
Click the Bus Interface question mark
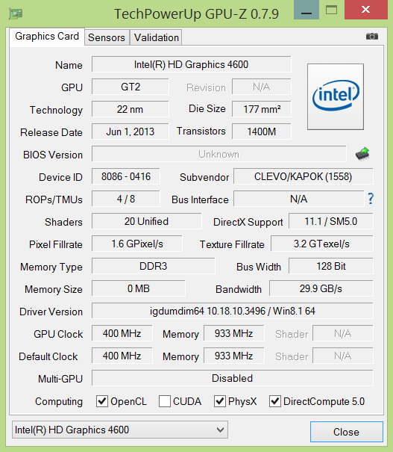pyautogui.click(x=371, y=199)
